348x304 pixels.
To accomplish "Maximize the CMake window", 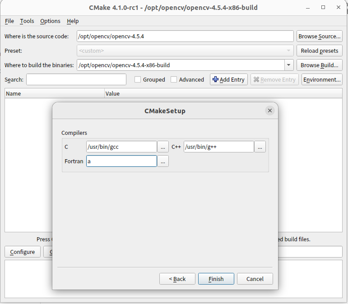I will pos(323,8).
